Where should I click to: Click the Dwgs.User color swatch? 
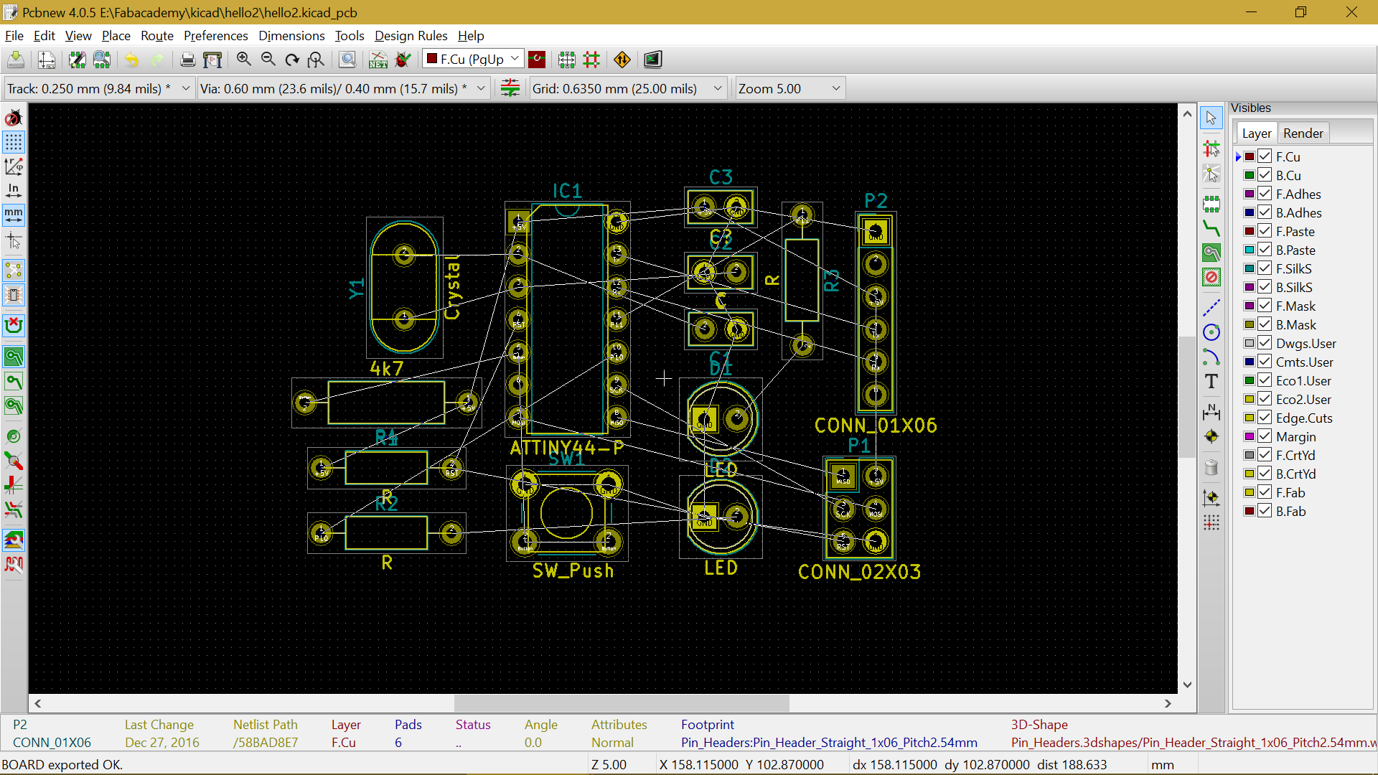[x=1249, y=343]
